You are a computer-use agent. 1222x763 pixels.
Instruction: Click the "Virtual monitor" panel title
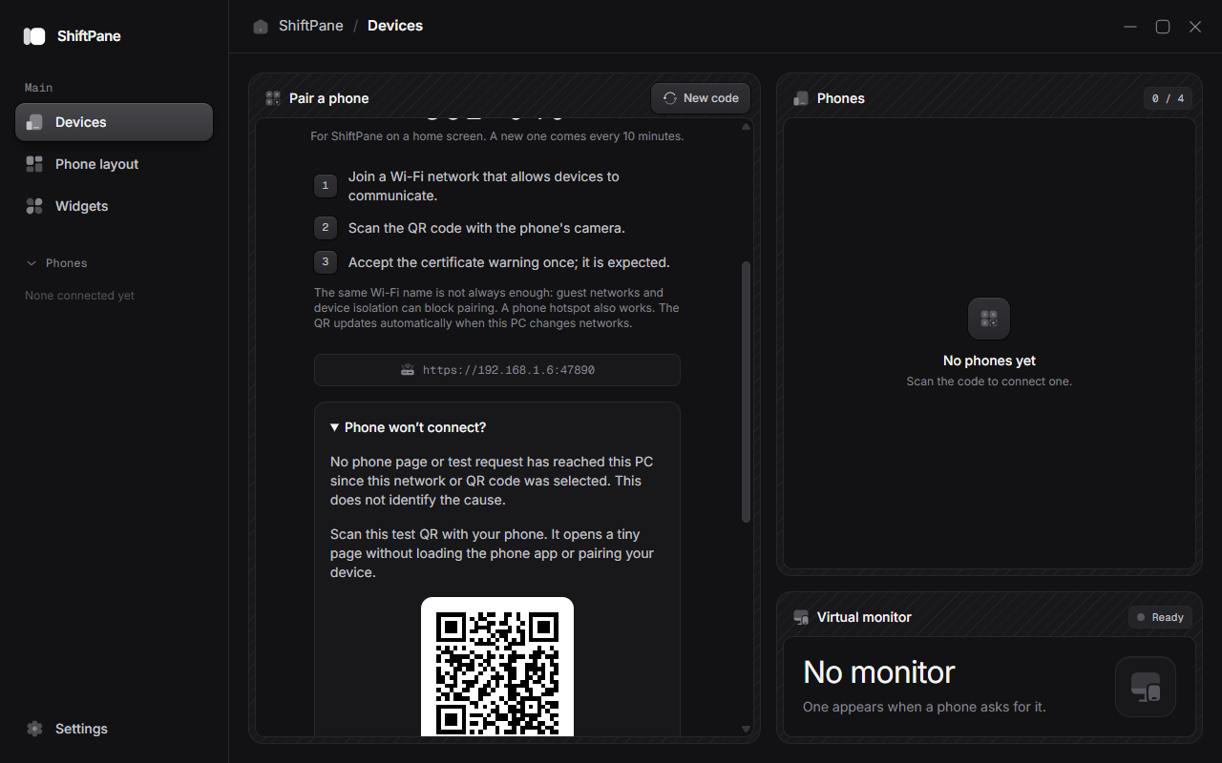(x=864, y=617)
